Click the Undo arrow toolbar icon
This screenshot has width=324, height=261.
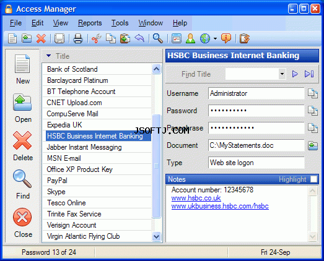pos(139,38)
